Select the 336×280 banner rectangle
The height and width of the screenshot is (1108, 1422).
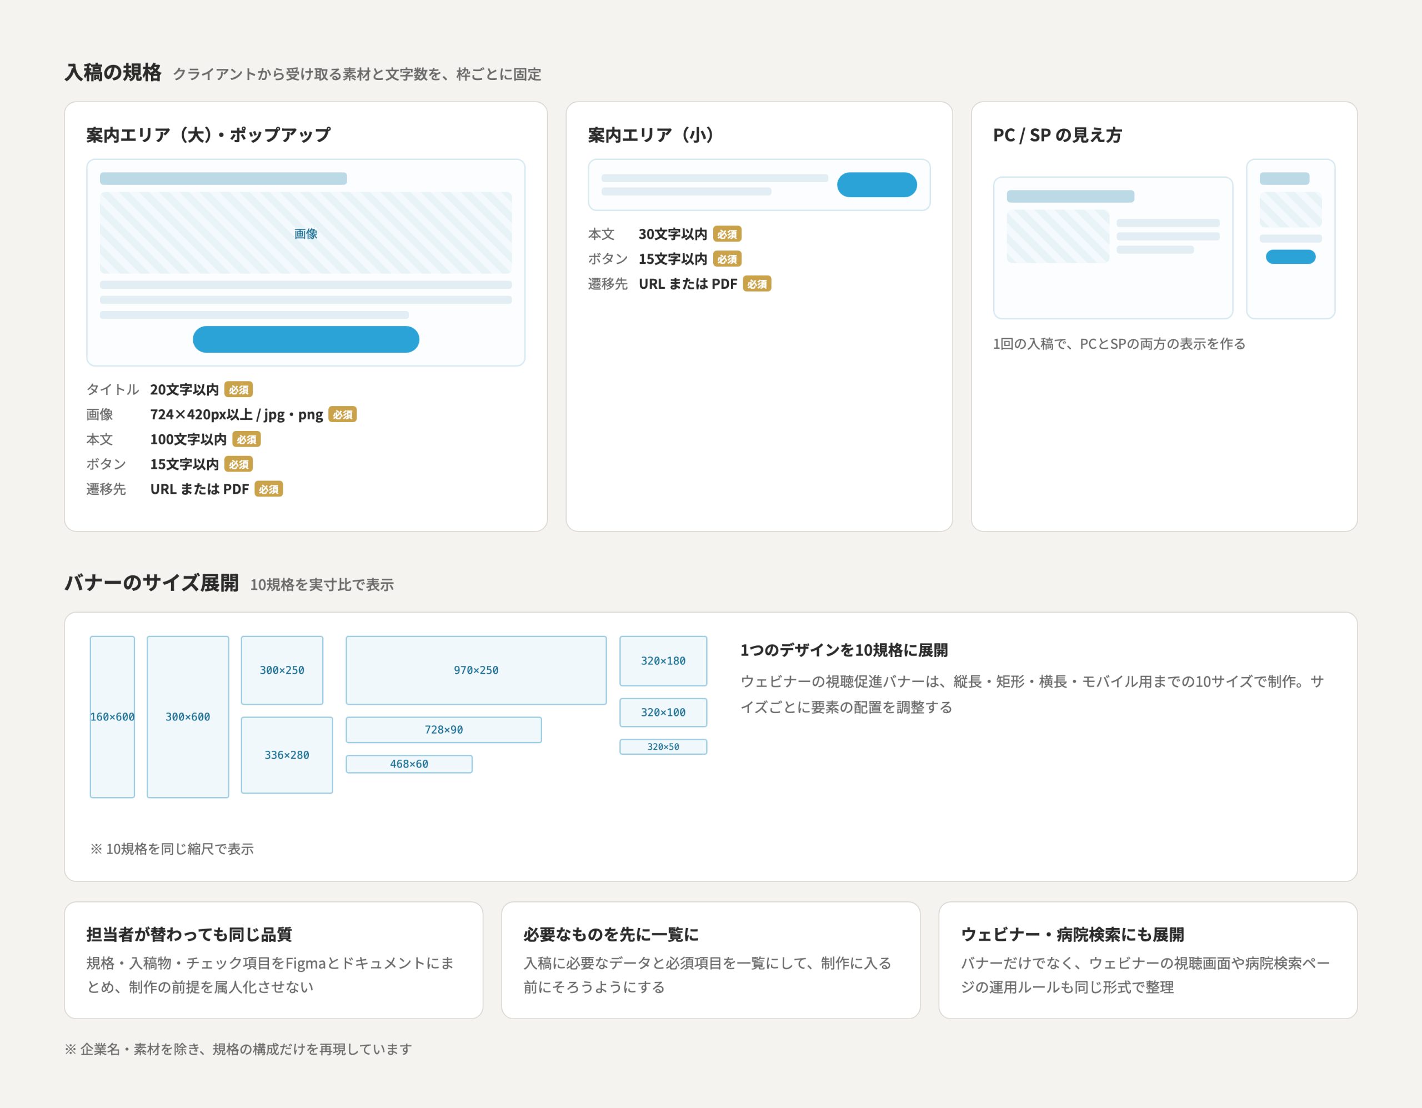(287, 755)
